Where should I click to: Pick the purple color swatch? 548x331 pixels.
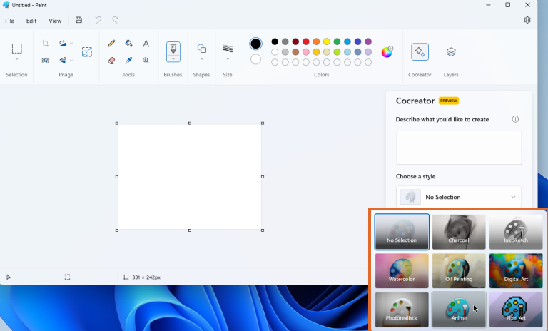[368, 41]
